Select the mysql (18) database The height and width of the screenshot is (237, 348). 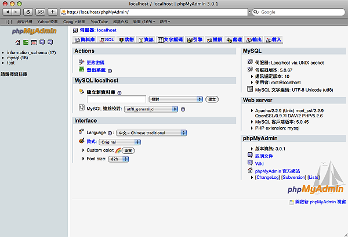click(x=17, y=58)
